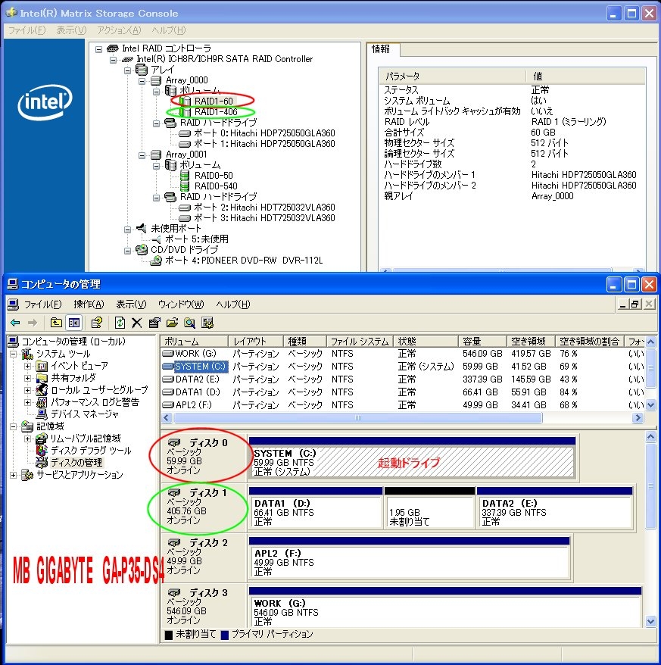The width and height of the screenshot is (661, 665).
Task: Click the Disk 1 drive icon
Action: 174,492
